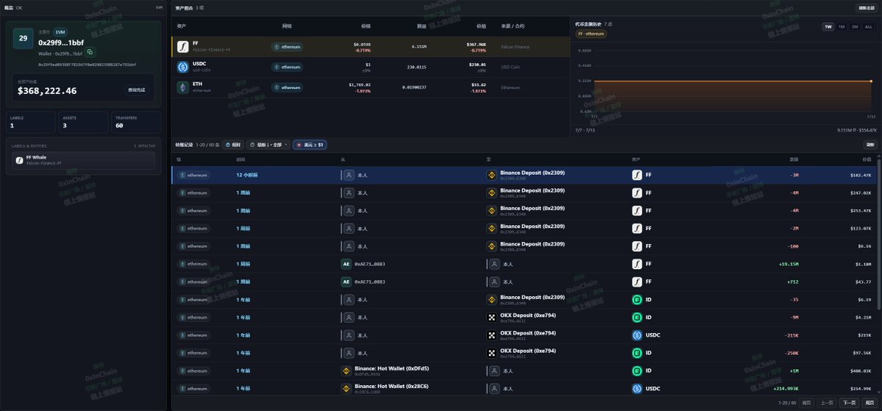Click the EVM tag beside the address
Image resolution: width=882 pixels, height=411 pixels.
(60, 32)
